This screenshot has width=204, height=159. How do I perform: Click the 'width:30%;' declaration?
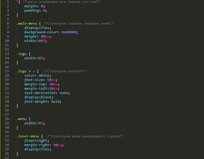(35, 58)
